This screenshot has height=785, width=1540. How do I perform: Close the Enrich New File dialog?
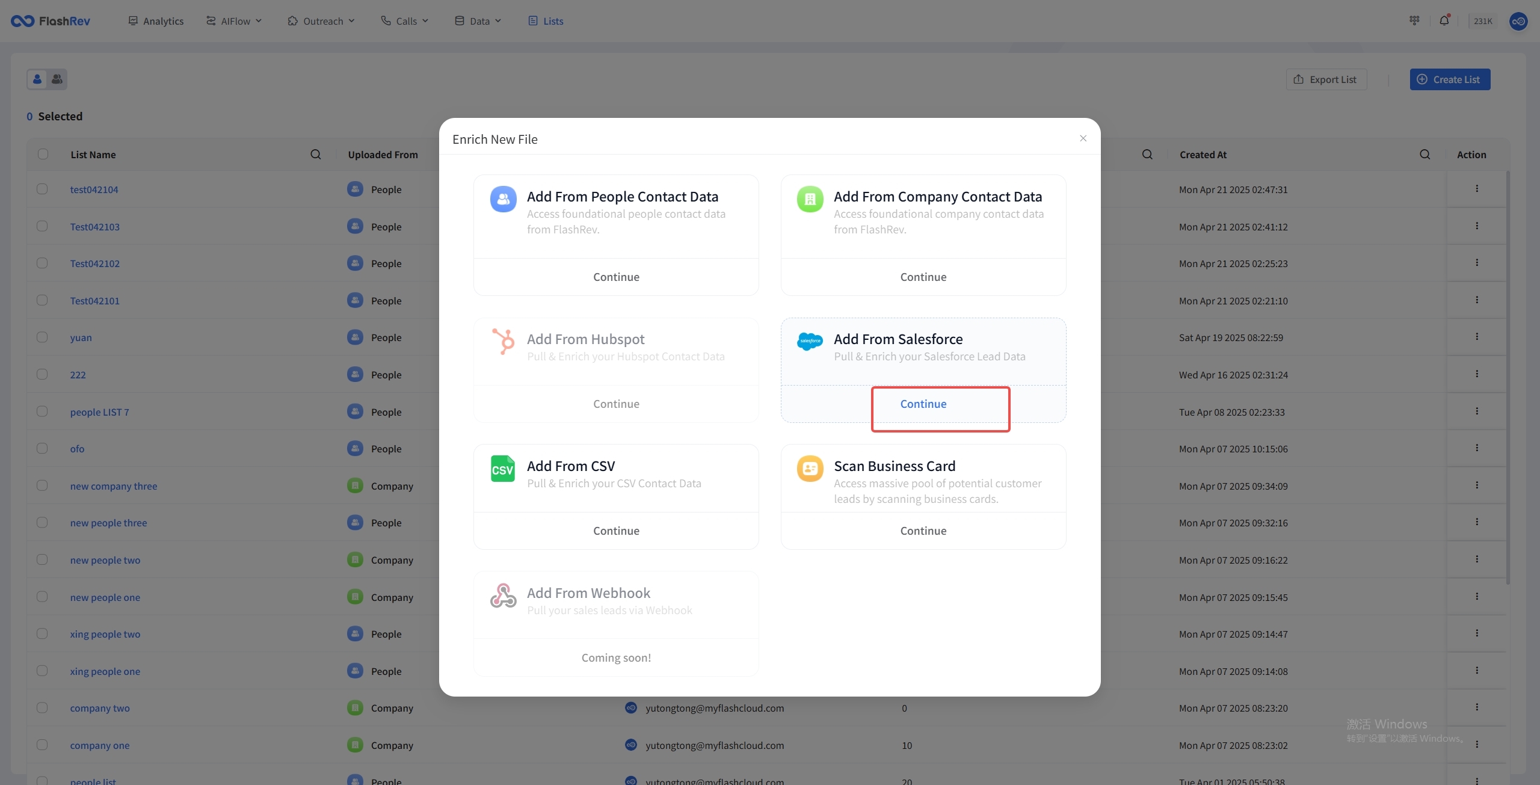pyautogui.click(x=1083, y=138)
